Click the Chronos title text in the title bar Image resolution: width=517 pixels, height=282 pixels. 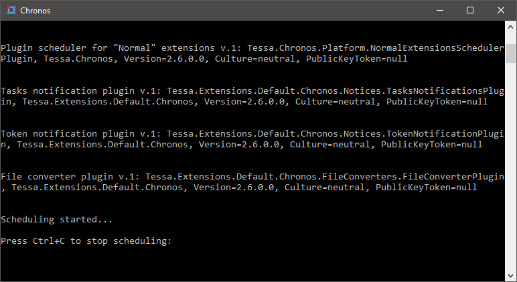35,11
